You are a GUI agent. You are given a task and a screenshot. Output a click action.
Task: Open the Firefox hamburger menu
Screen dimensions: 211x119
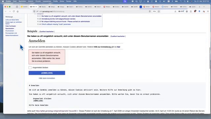(x=208, y=12)
